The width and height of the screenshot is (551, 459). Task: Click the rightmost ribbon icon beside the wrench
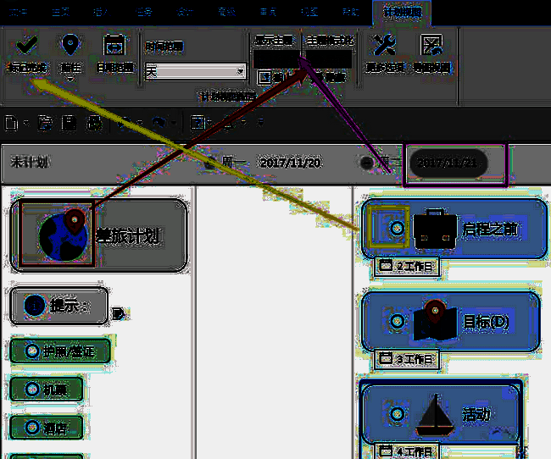(431, 46)
